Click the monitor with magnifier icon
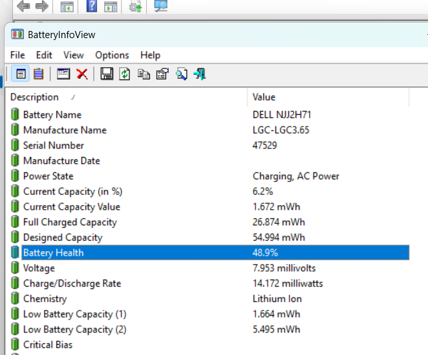Viewport: 428px width, 355px height. (x=161, y=6)
